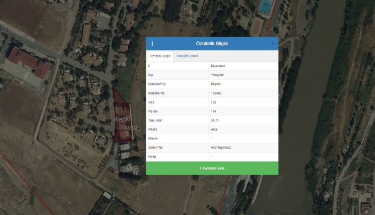Click the Öznitelik Bilgisi title bar
Viewport: 375px width, 215px height.
pos(212,44)
